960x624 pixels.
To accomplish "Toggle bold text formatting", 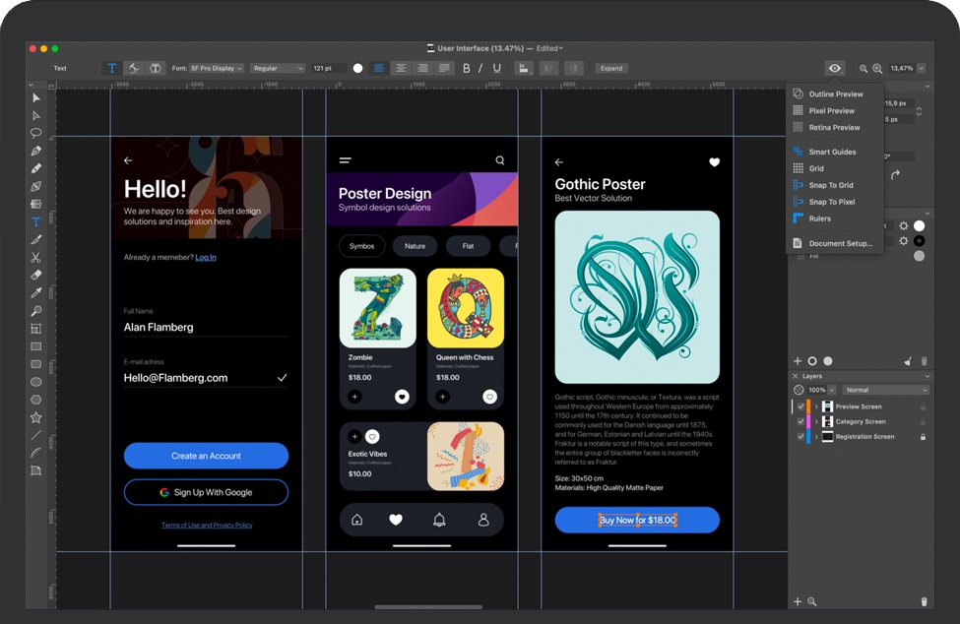I will coord(467,69).
